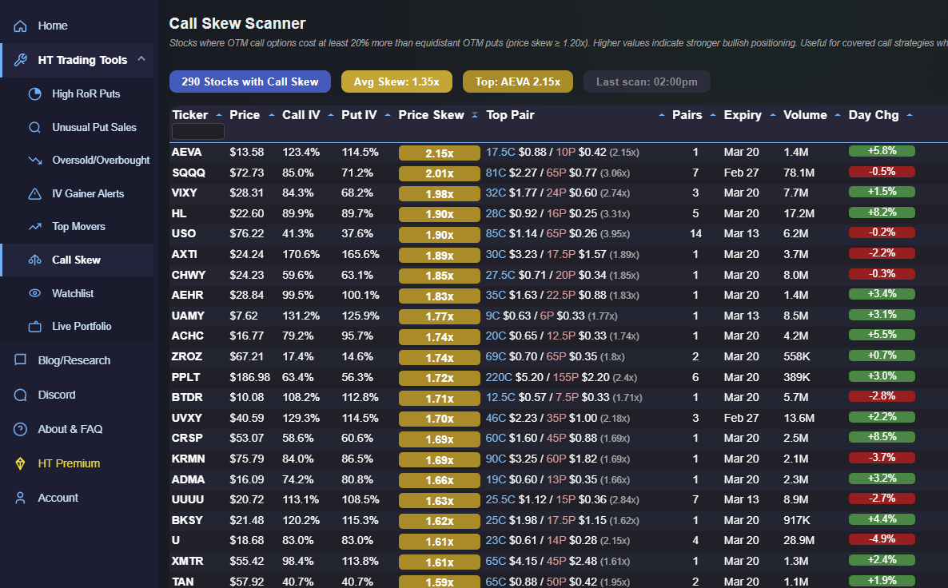Collapse the HT Trading Tools section
The image size is (948, 588).
click(x=141, y=59)
